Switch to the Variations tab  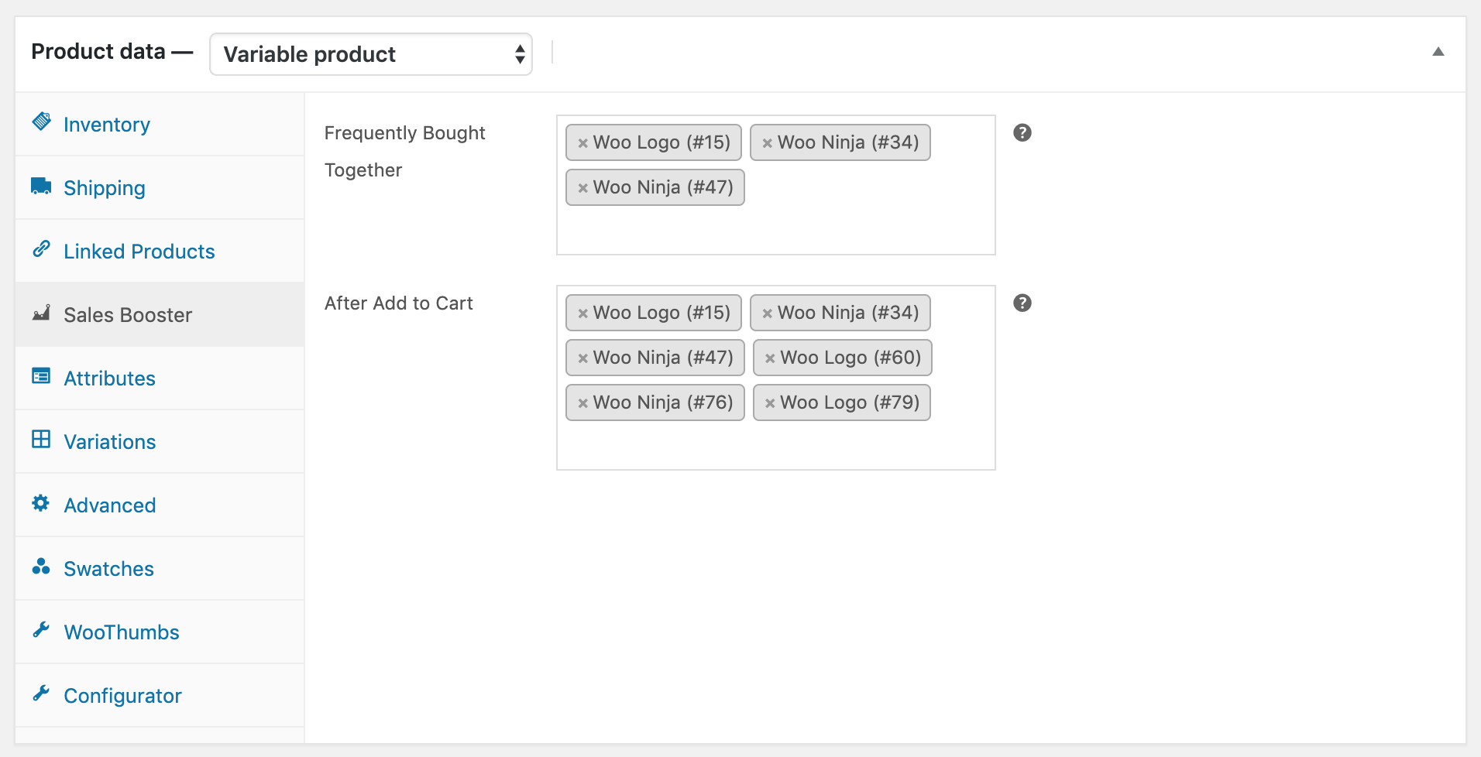pyautogui.click(x=109, y=441)
